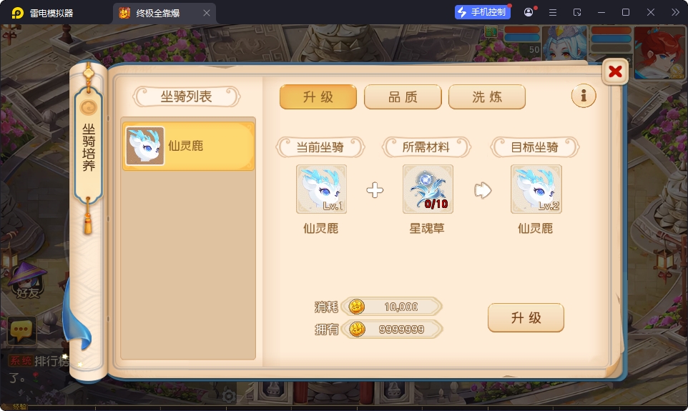This screenshot has width=688, height=411.
Task: Click the 手机控制 button in title bar
Action: click(x=483, y=12)
